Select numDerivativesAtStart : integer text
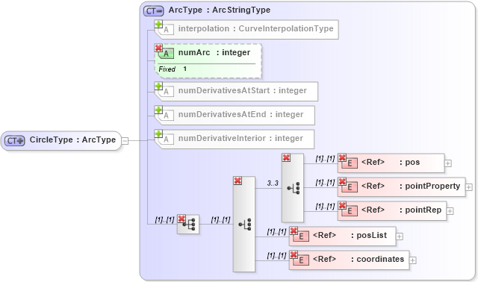 pyautogui.click(x=242, y=90)
